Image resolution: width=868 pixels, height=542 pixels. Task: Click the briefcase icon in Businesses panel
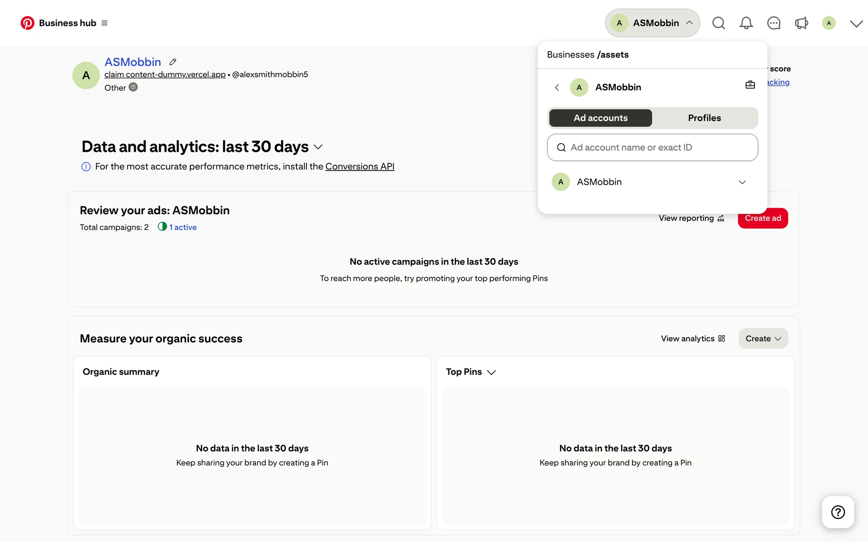[x=750, y=85]
